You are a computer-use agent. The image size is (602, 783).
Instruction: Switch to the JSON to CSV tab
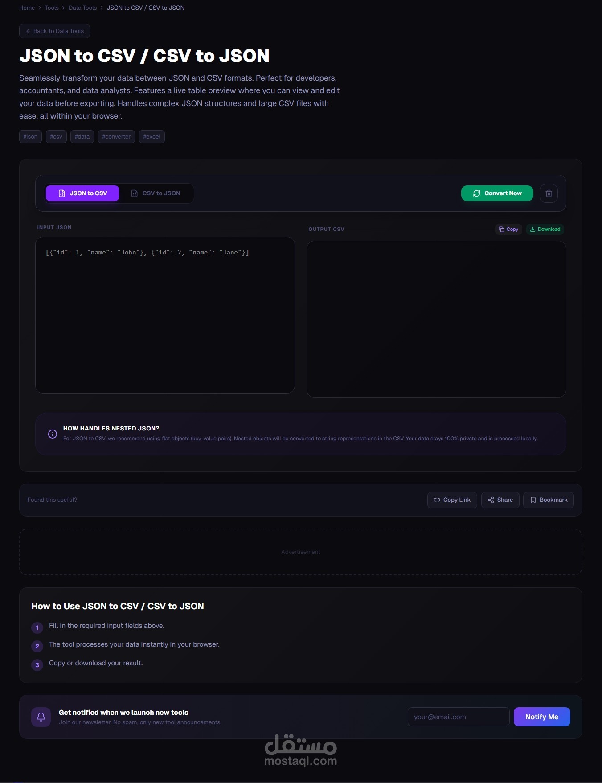pos(82,193)
